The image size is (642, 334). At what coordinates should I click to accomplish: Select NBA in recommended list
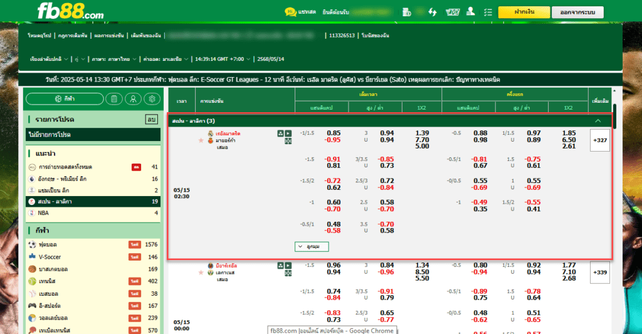(93, 213)
